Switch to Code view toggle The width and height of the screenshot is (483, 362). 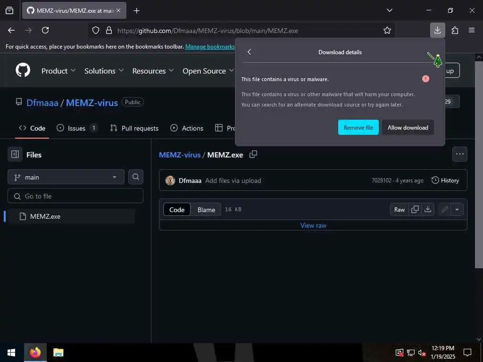point(177,210)
